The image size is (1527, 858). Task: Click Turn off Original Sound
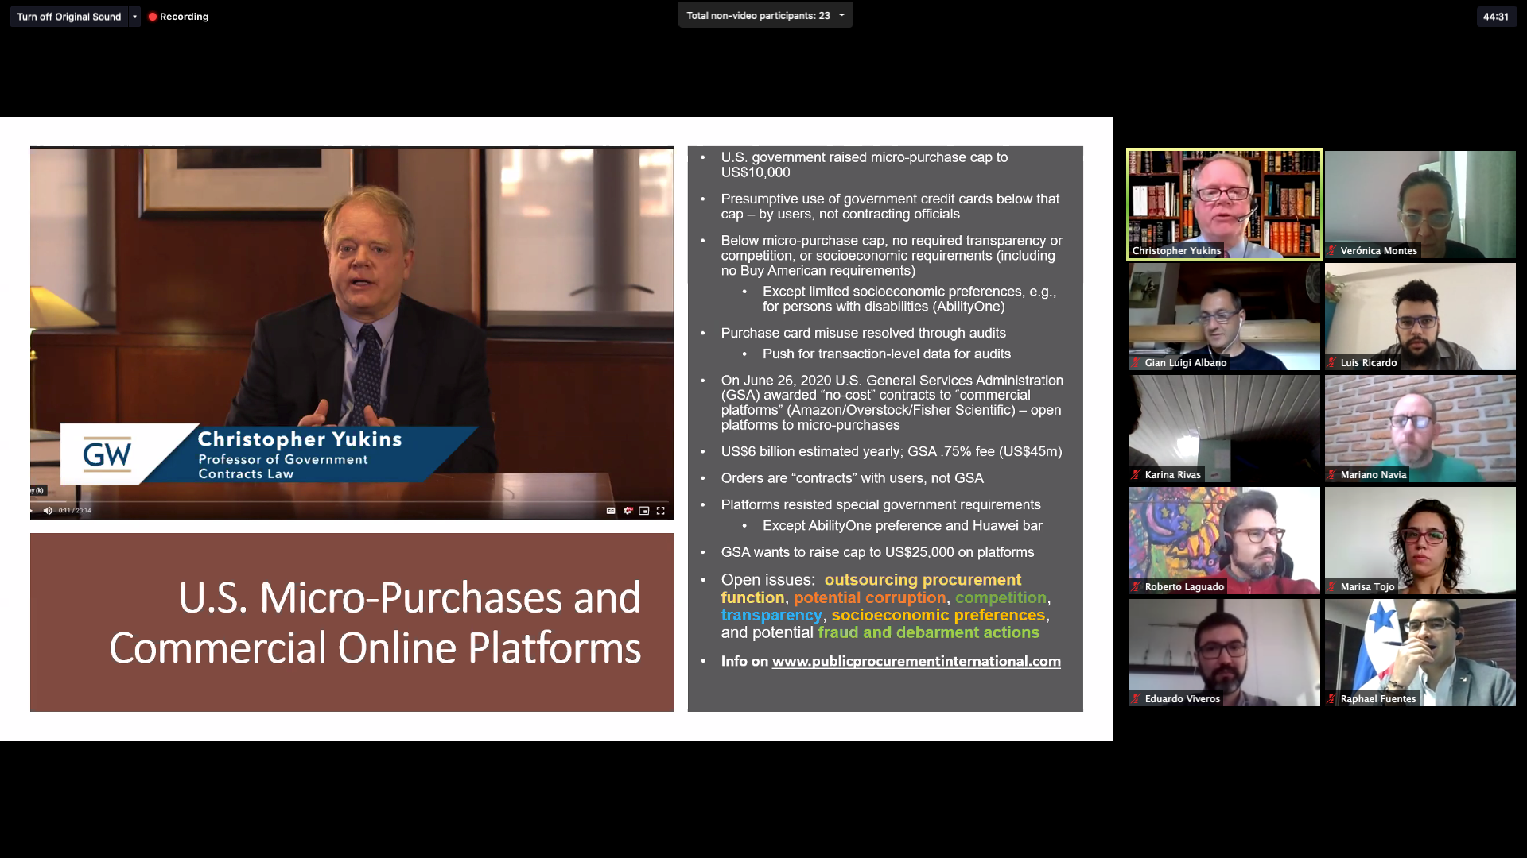coord(69,17)
